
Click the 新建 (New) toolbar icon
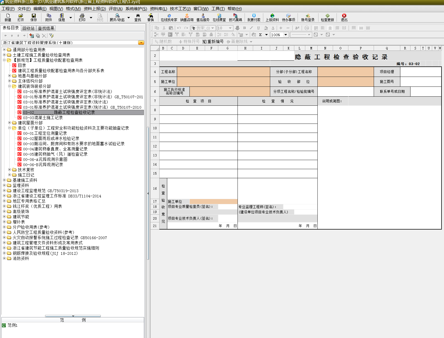pyautogui.click(x=8, y=18)
